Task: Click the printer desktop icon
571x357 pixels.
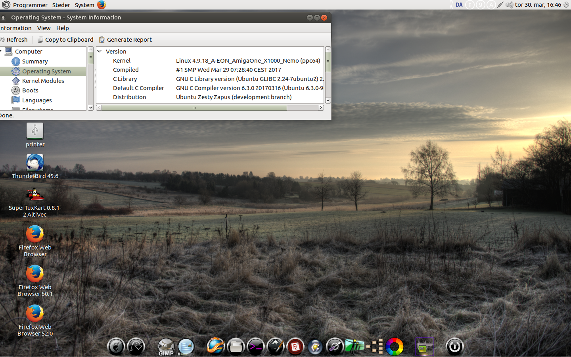Action: 35,131
